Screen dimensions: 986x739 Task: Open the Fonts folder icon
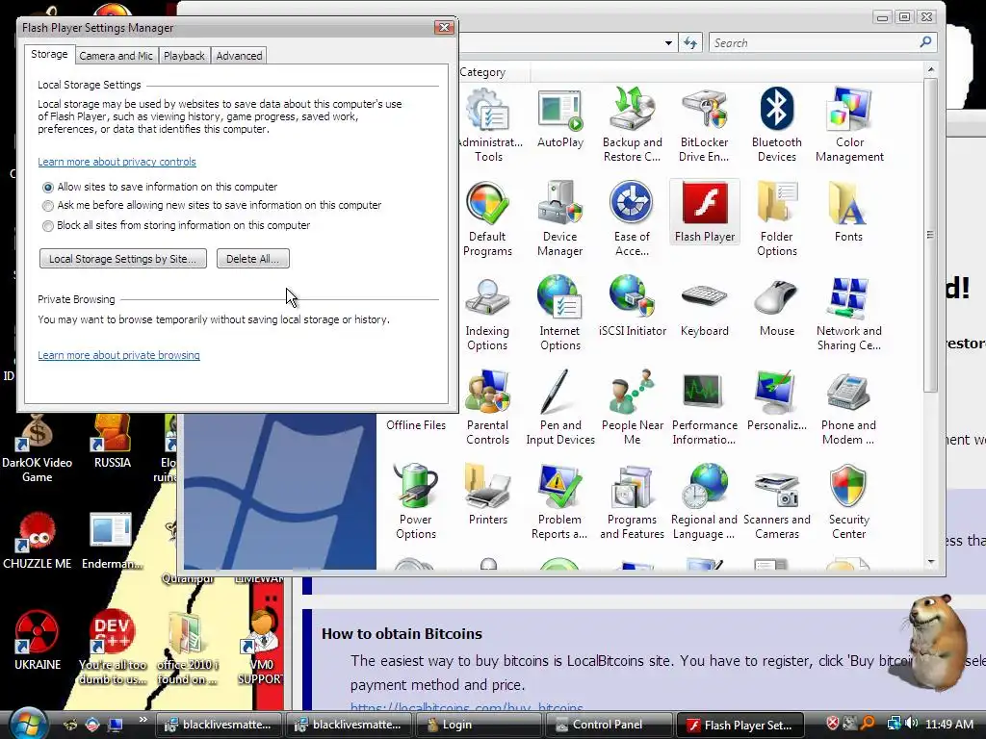pyautogui.click(x=848, y=213)
